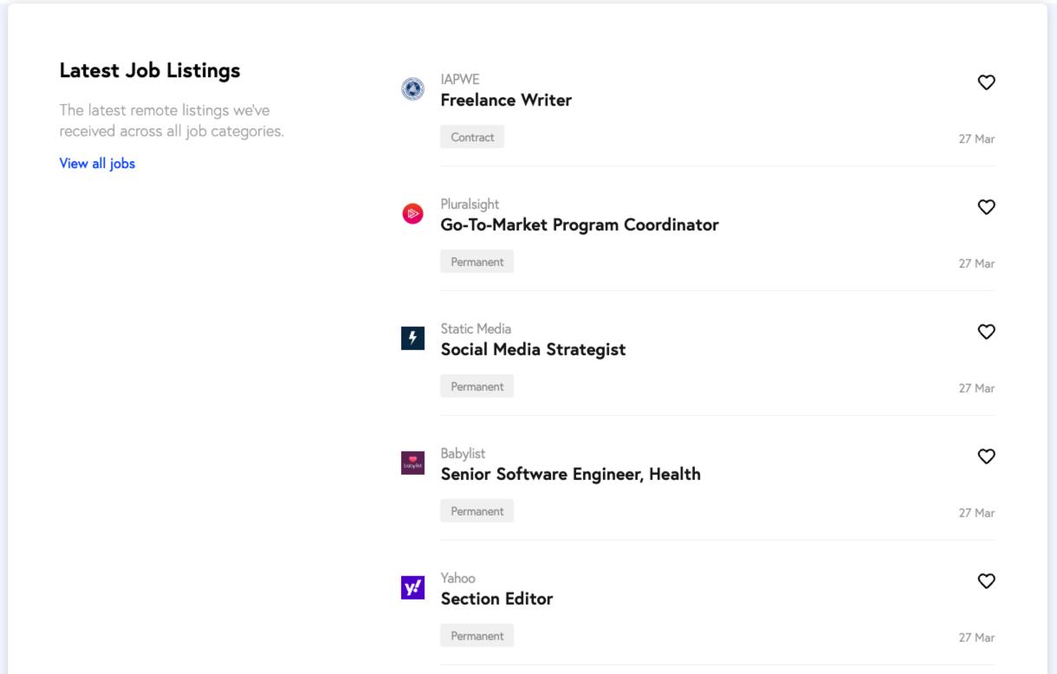Open the Section Editor job title
The height and width of the screenshot is (674, 1057).
(x=496, y=599)
